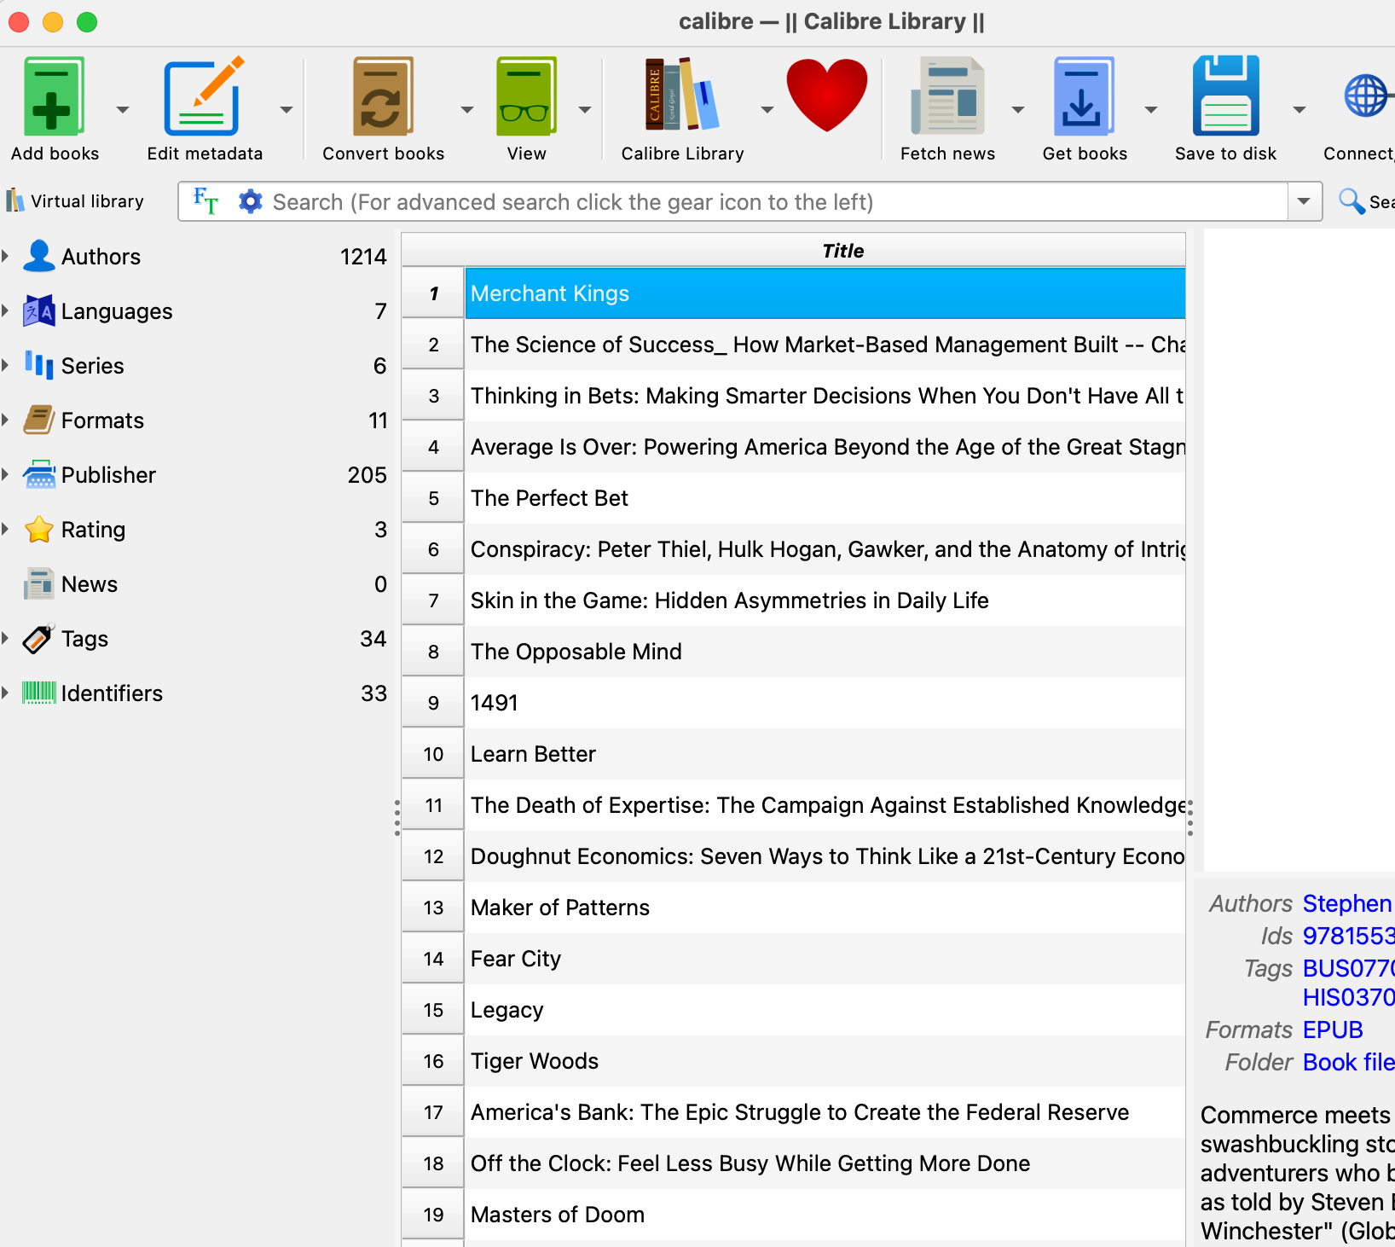1395x1247 pixels.
Task: Open the Virtual library button
Action: pos(75,201)
